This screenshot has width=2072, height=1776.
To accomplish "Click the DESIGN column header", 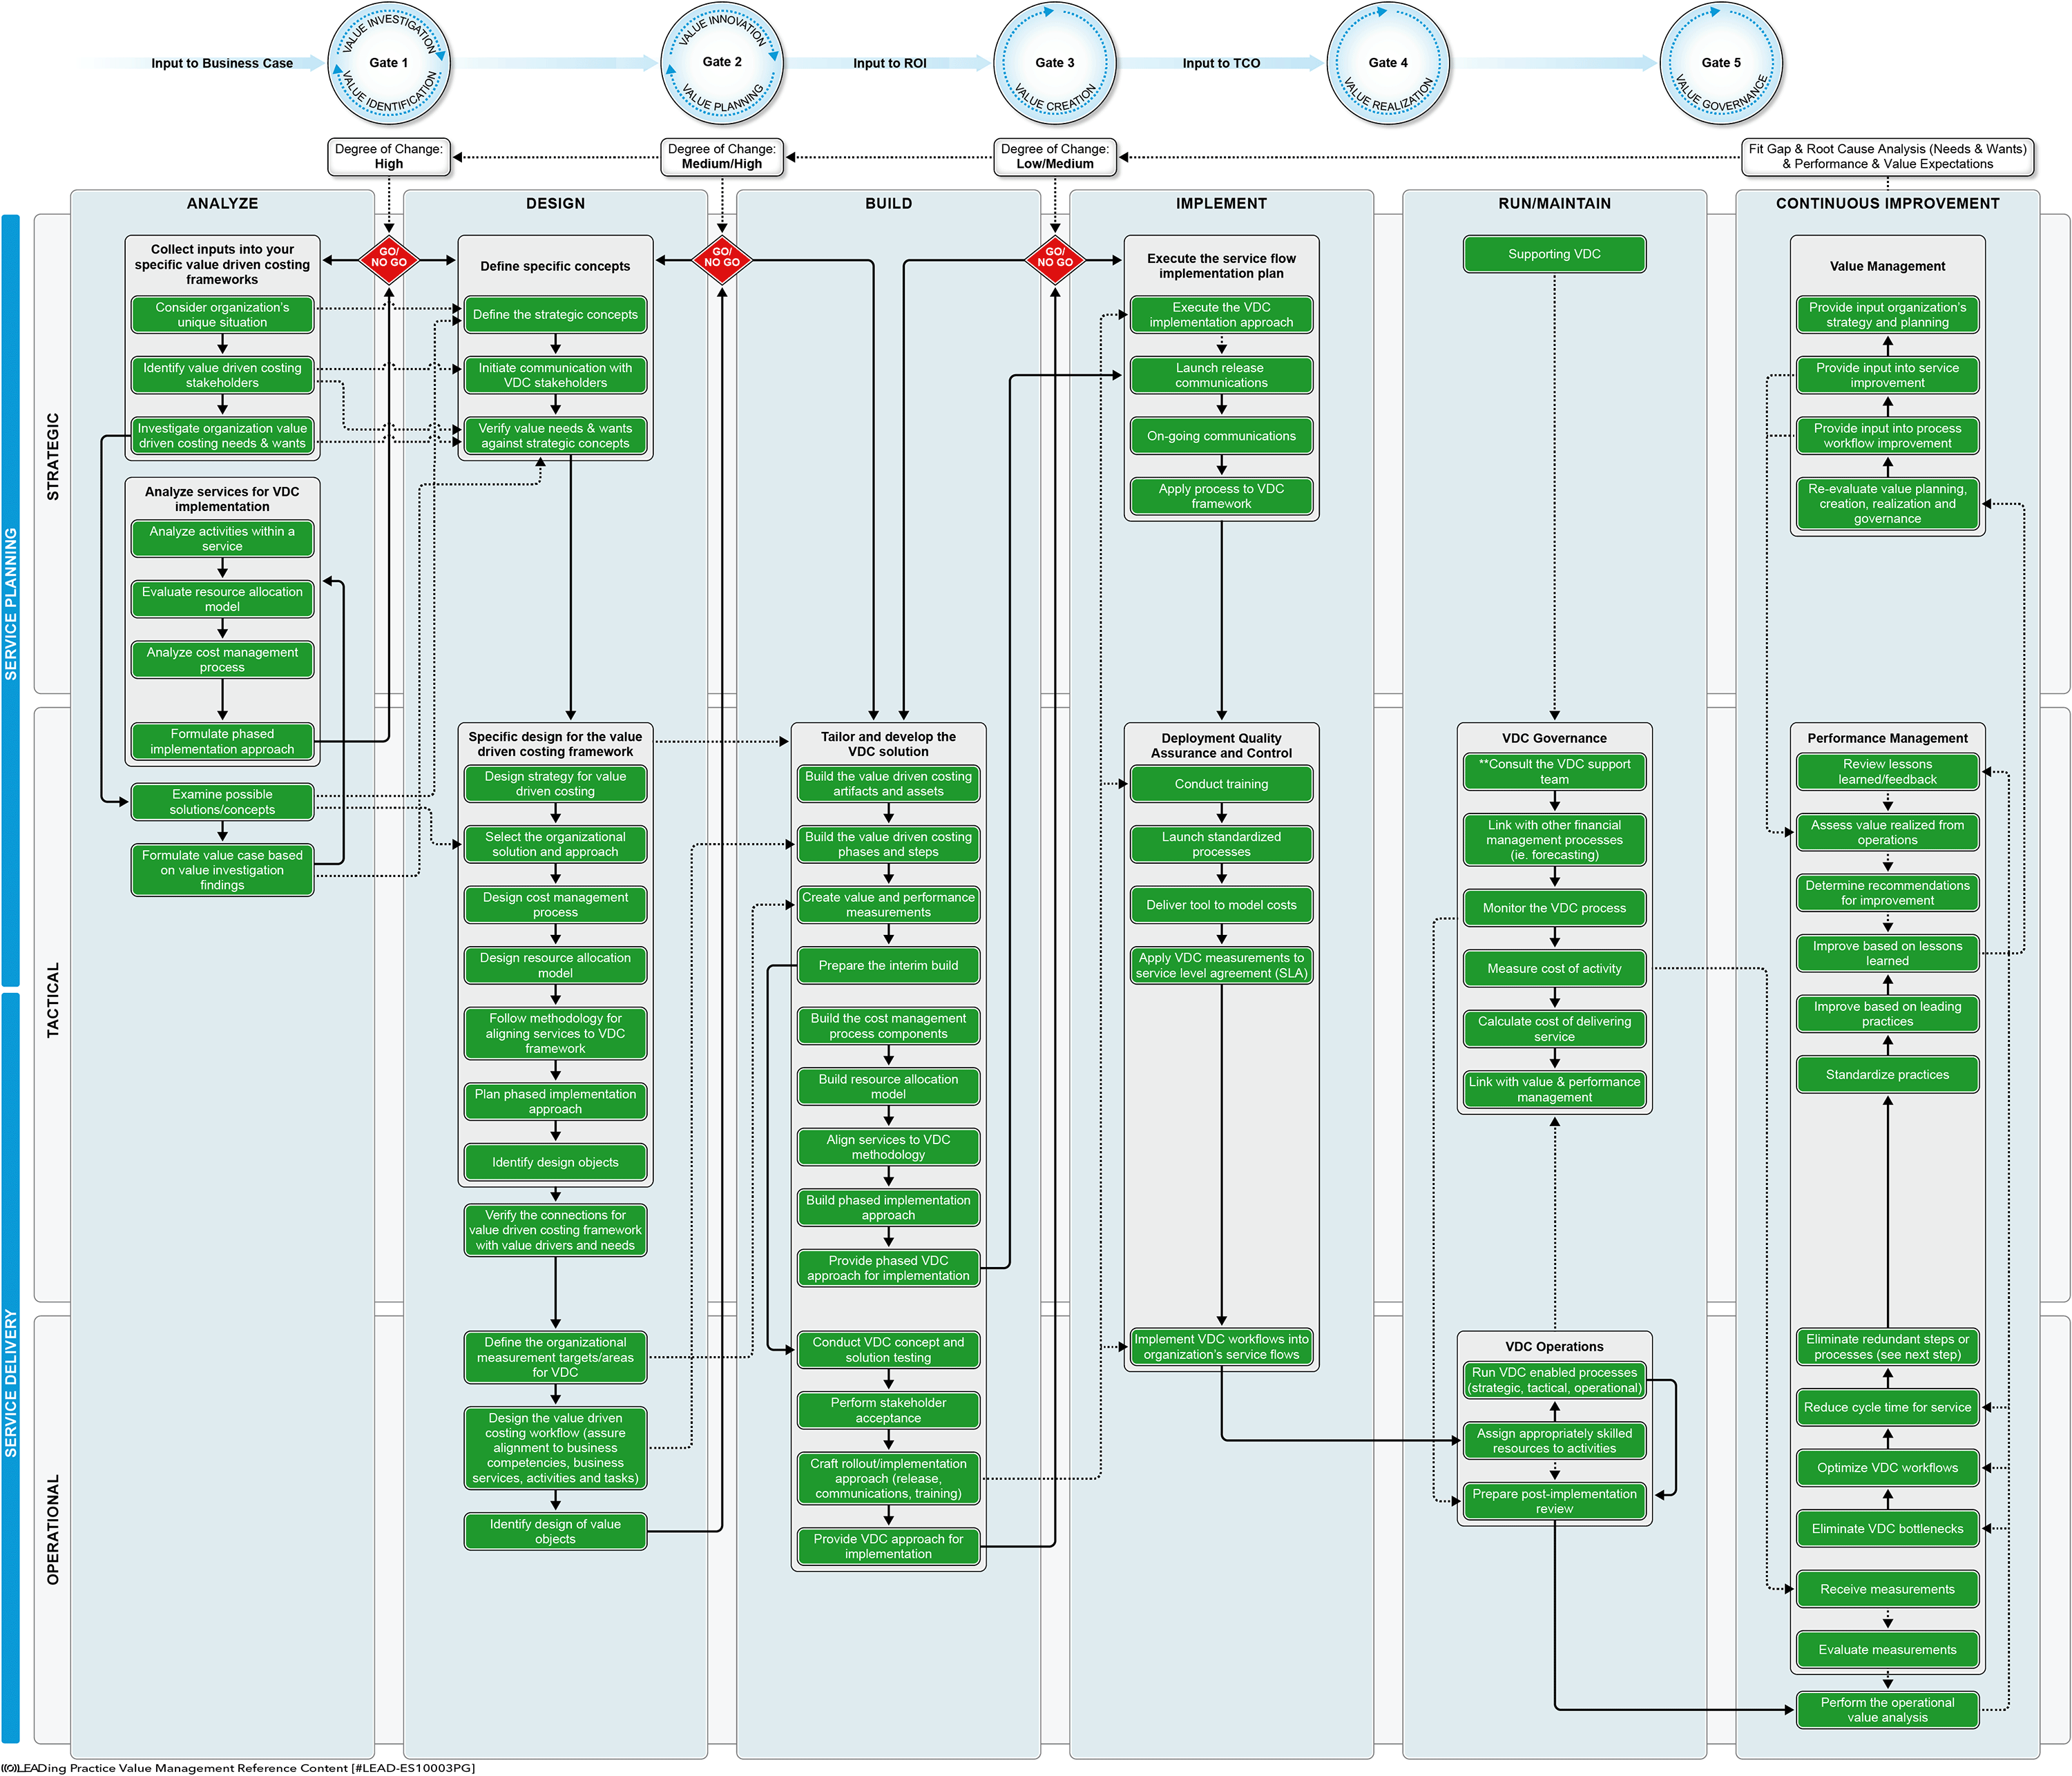I will 555,203.
